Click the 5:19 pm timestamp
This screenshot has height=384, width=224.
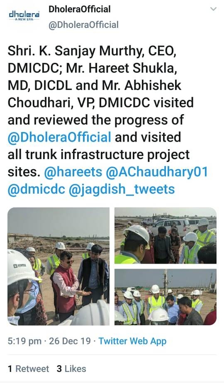point(24,341)
